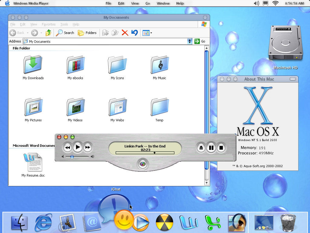This screenshot has height=233, width=310.
Task: Click the Folders toolbar button
Action: (x=87, y=33)
